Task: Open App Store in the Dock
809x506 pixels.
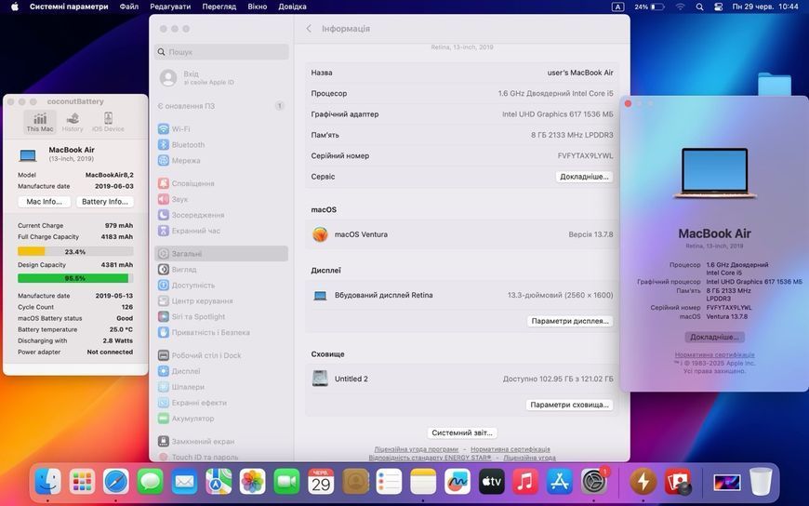Action: click(559, 481)
